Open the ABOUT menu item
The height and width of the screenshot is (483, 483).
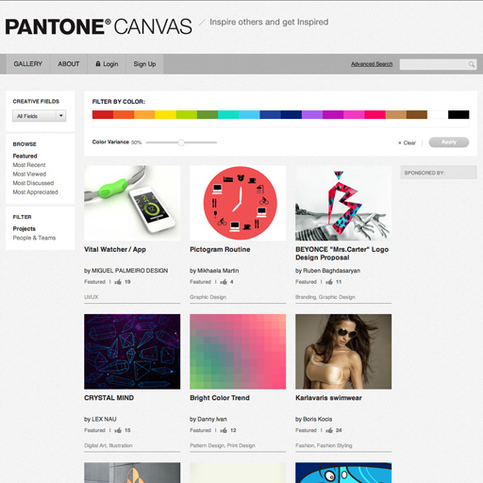[69, 64]
